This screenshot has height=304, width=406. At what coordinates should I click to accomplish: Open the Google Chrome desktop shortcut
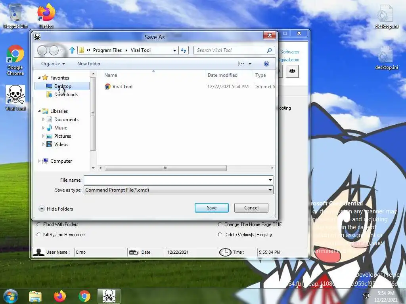pos(15,60)
